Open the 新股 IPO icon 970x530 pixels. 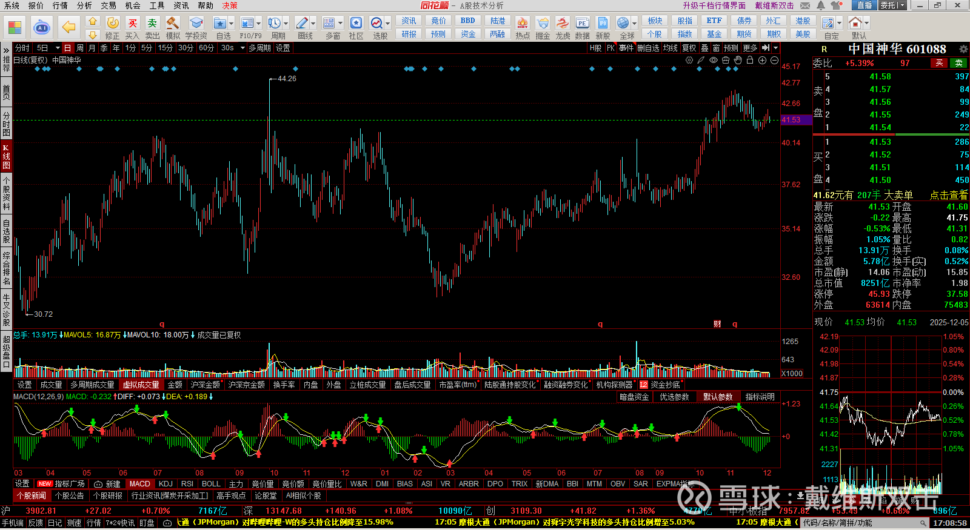[x=603, y=24]
